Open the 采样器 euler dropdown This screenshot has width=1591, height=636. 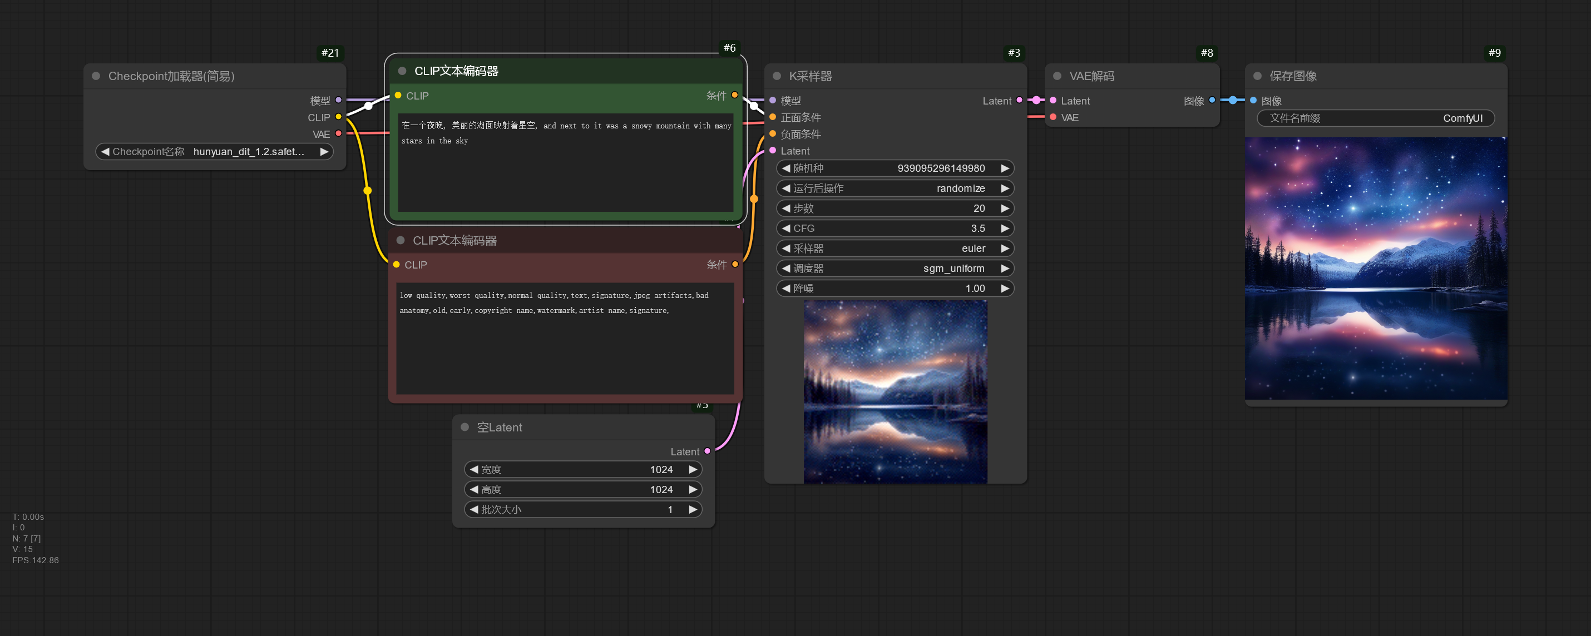pyautogui.click(x=895, y=248)
